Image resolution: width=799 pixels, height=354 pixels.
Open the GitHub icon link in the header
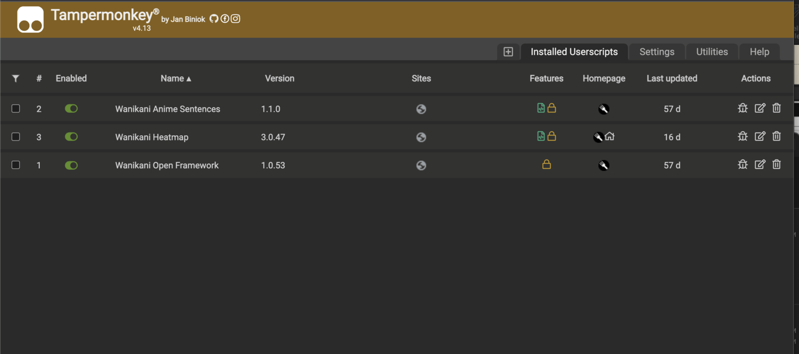pos(214,19)
